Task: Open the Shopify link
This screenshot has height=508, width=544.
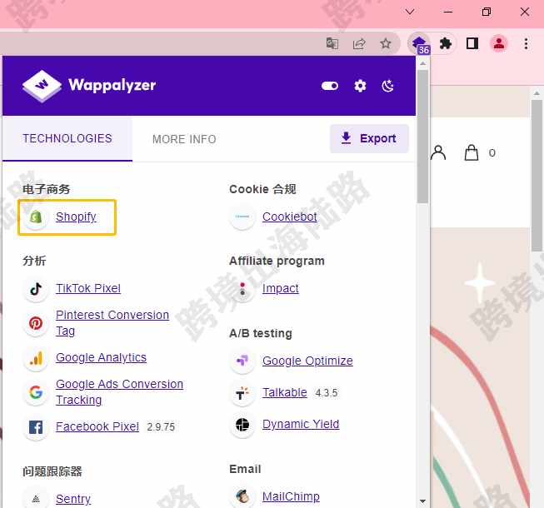Action: point(76,217)
